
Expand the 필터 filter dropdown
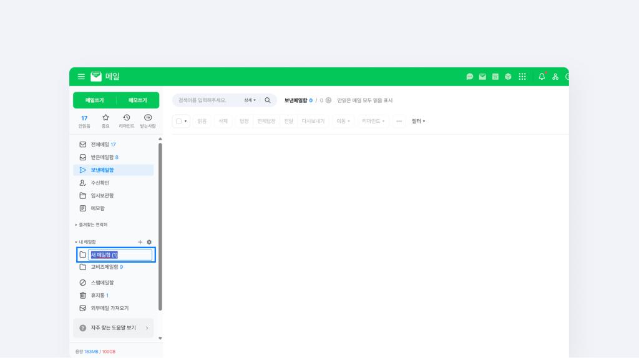point(418,121)
